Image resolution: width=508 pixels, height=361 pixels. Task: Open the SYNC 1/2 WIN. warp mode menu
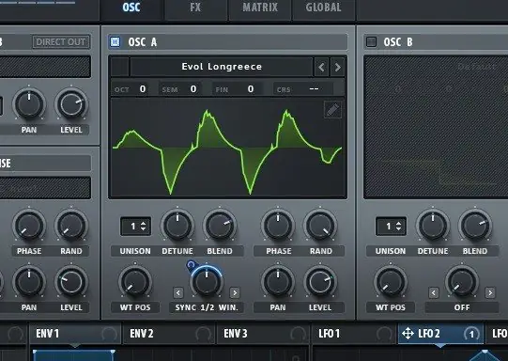[207, 307]
